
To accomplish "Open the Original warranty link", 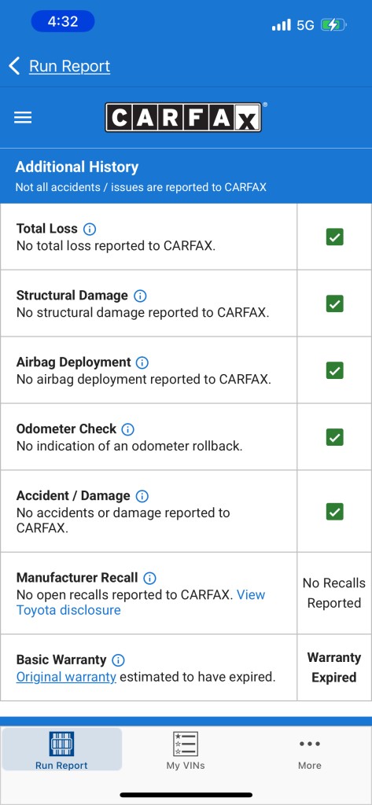I will pos(66,677).
